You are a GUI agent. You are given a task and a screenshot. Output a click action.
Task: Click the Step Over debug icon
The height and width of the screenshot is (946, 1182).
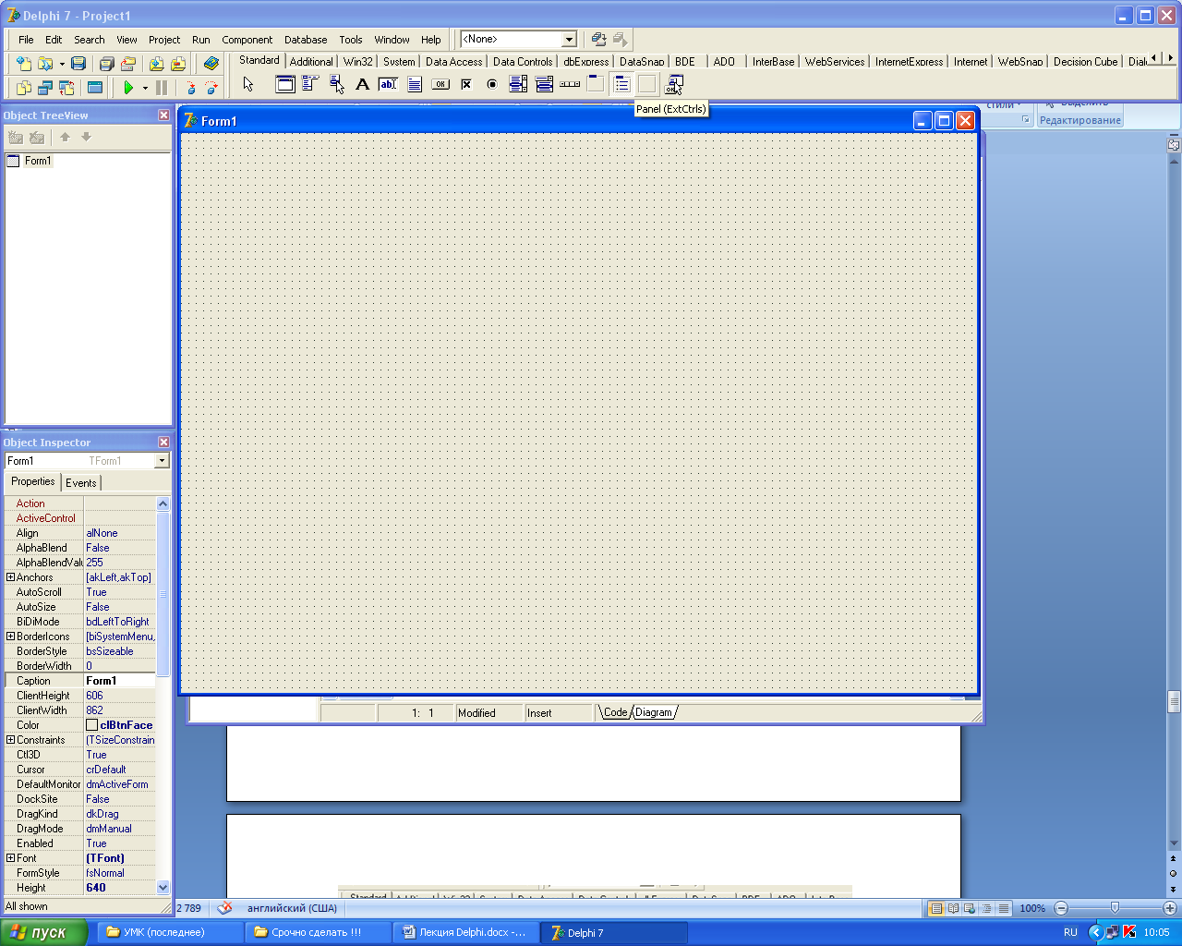point(211,88)
